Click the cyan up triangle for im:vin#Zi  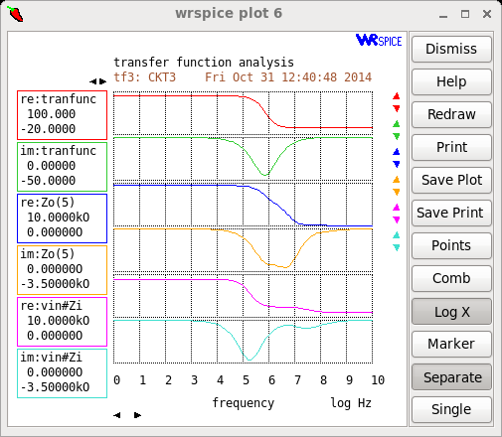(396, 235)
